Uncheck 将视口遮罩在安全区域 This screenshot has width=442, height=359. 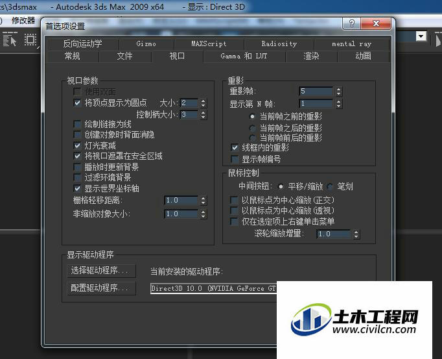[x=77, y=156]
